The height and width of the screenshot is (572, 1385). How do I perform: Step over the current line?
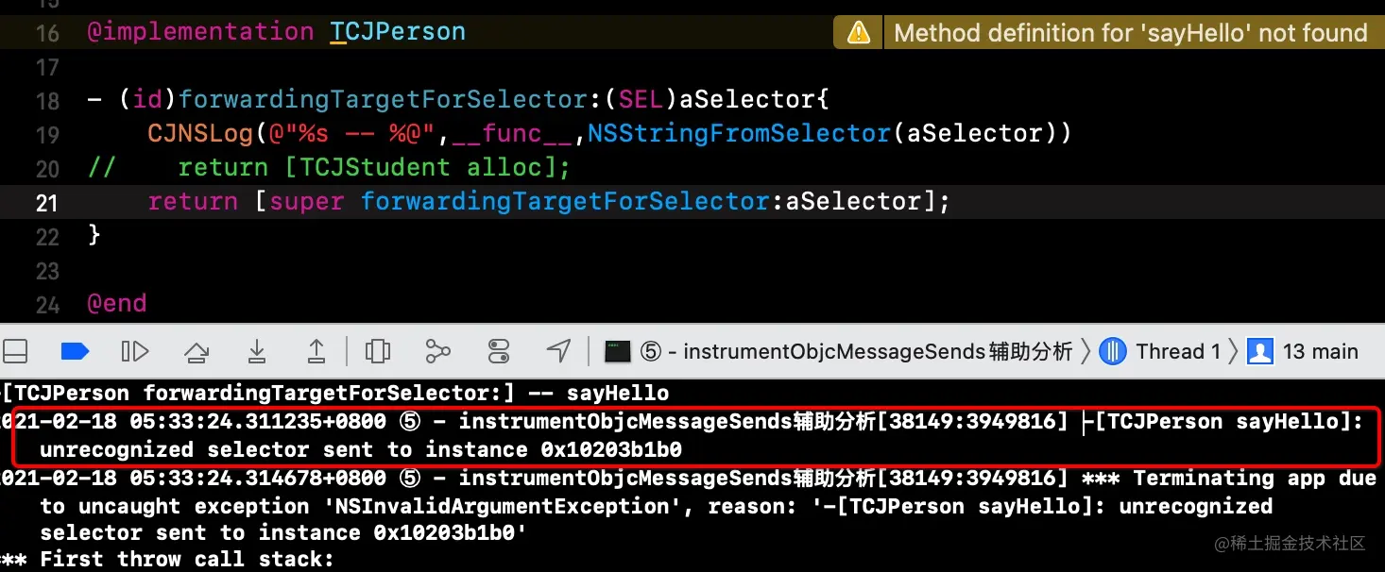(x=196, y=352)
